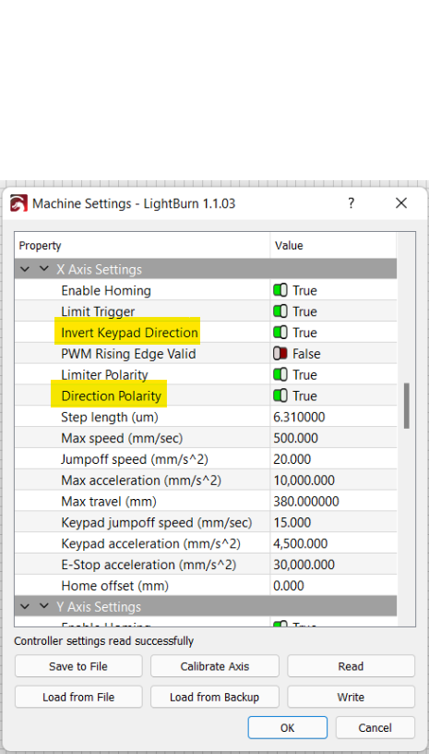Click the Load from Backup button
This screenshot has width=429, height=754.
pyautogui.click(x=214, y=697)
